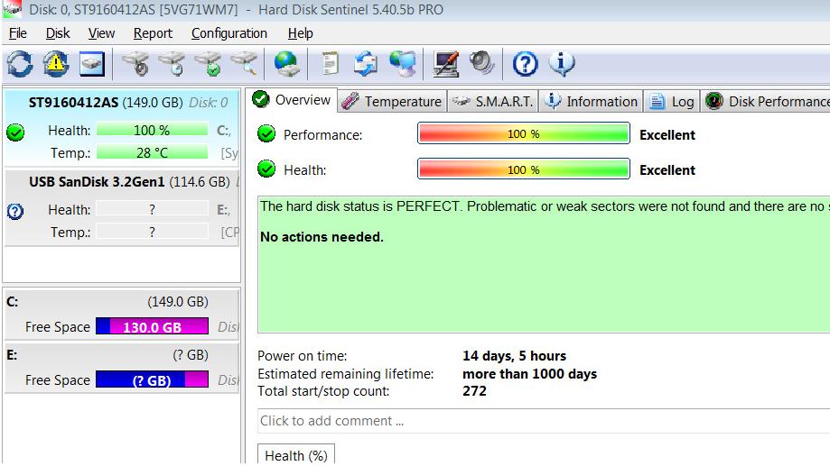Click the refresh disk data toolbar icon
This screenshot has width=830, height=466.
click(20, 64)
